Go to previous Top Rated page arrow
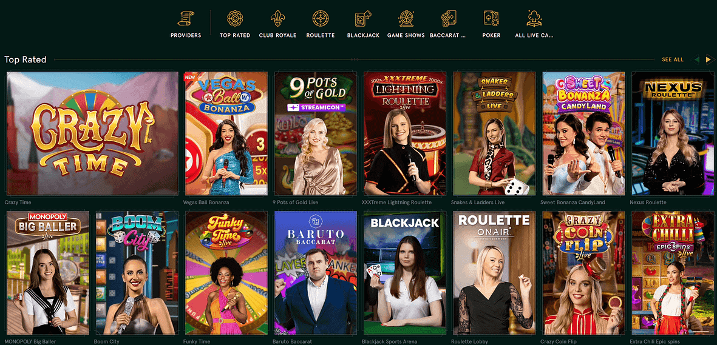The image size is (717, 345). (697, 59)
